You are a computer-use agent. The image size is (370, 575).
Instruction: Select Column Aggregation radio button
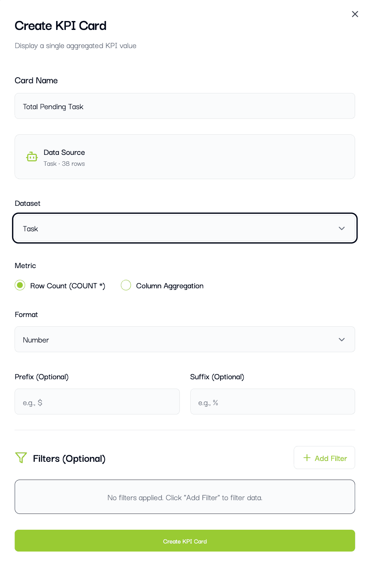126,285
